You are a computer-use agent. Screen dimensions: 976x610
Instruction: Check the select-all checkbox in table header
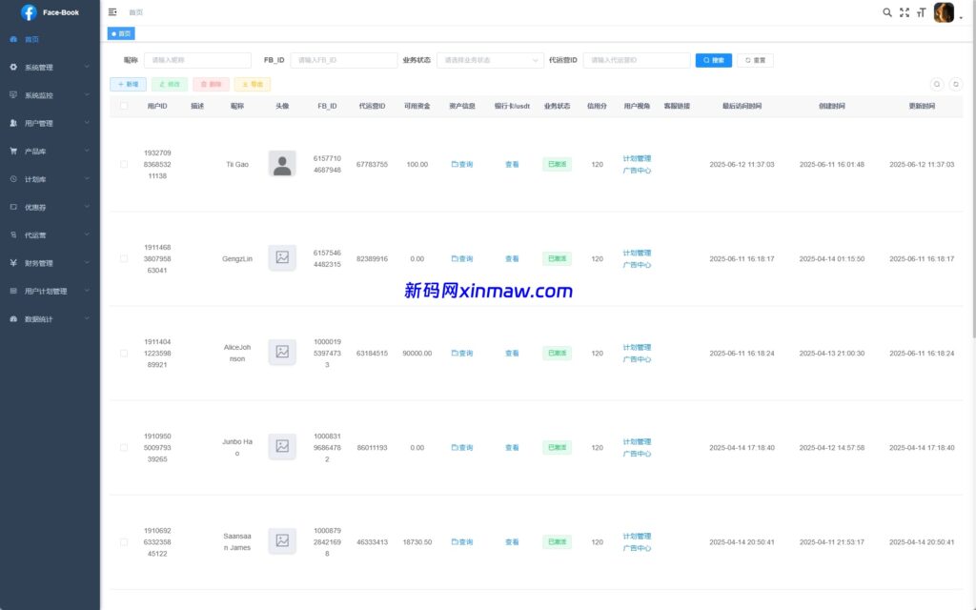tap(122, 107)
